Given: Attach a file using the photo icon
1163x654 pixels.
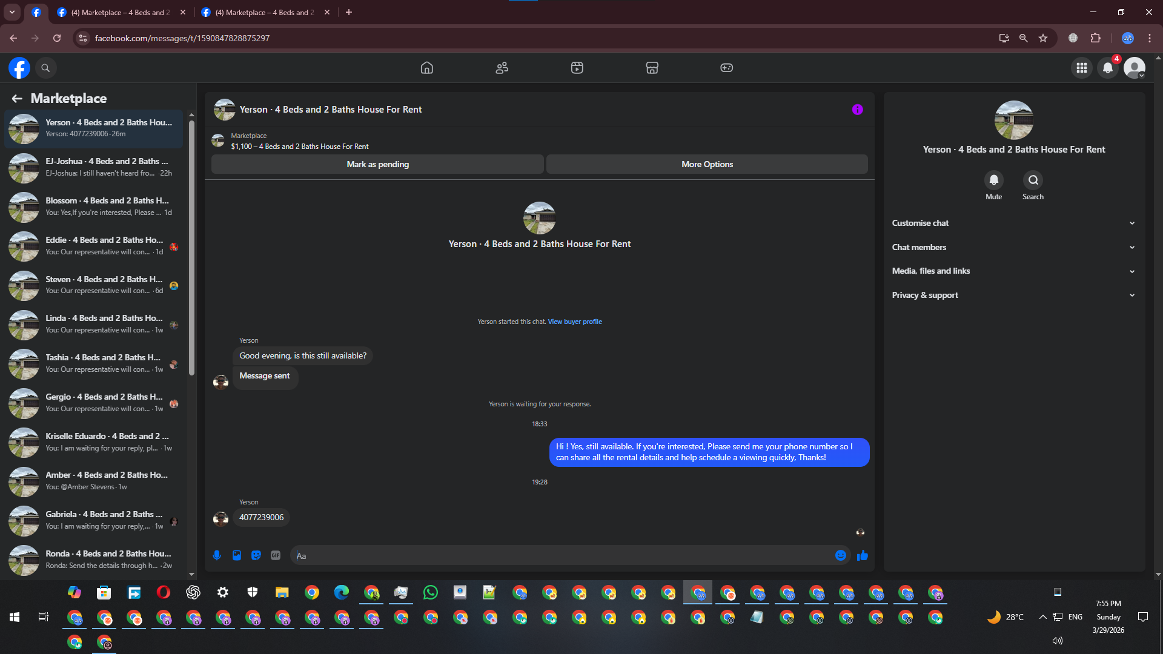Looking at the screenshot, I should (x=237, y=555).
